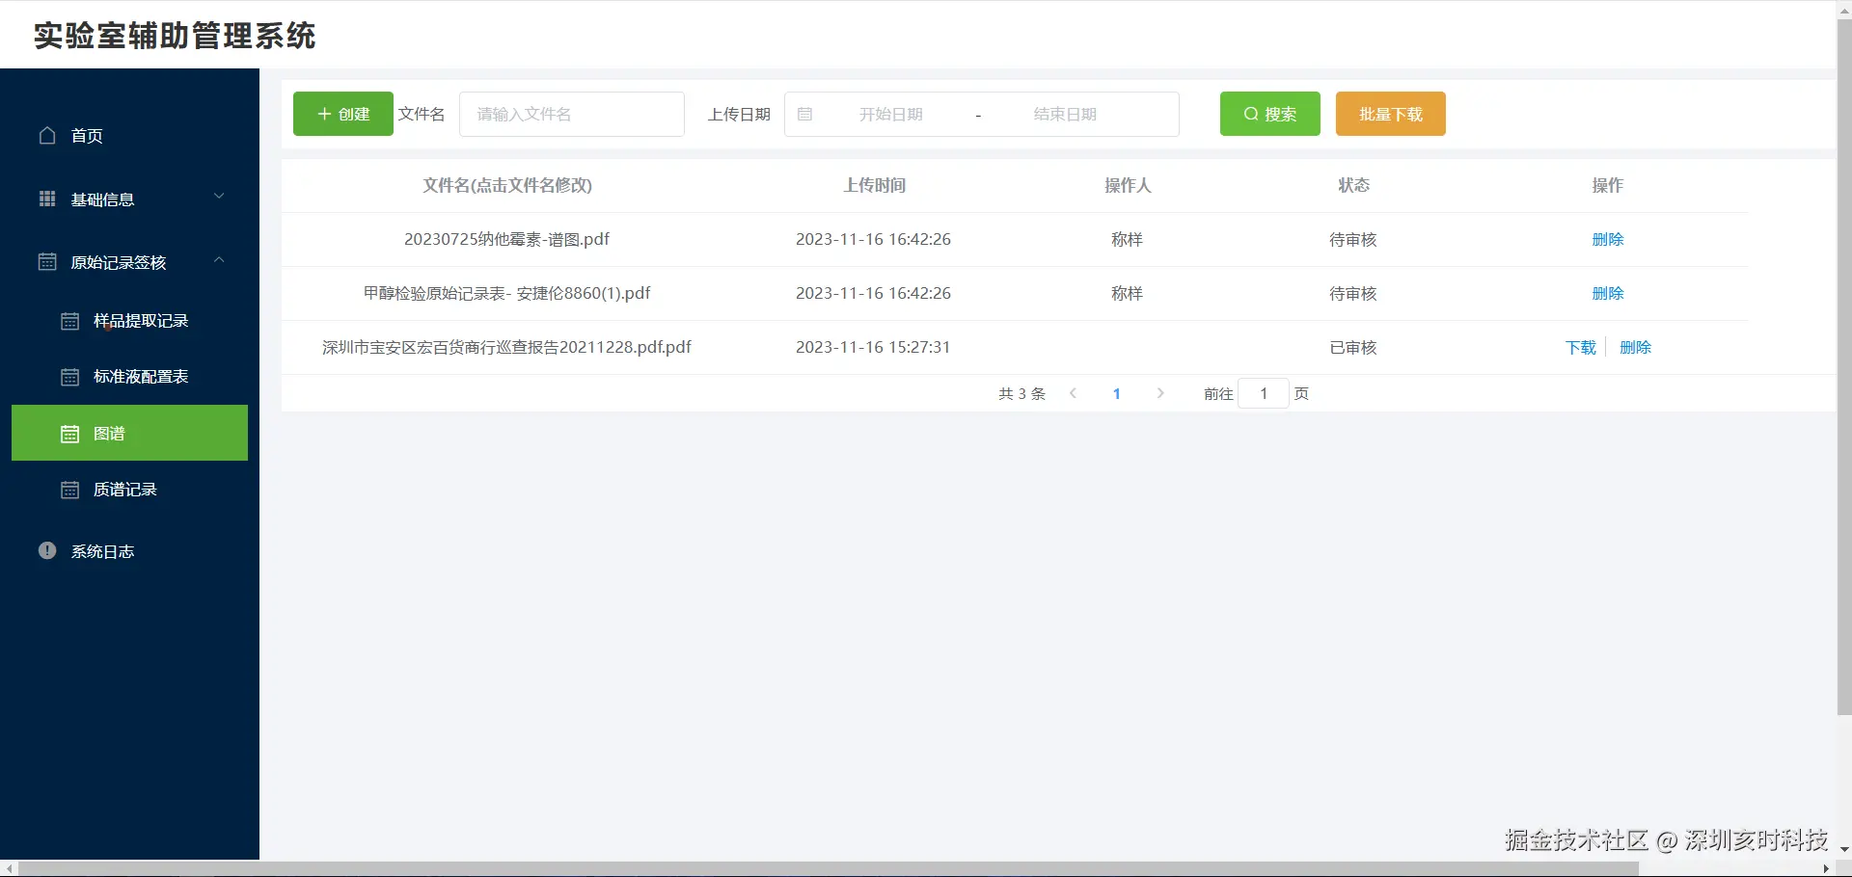1852x877 pixels.
Task: Select page 1 in pagination
Action: click(1117, 393)
